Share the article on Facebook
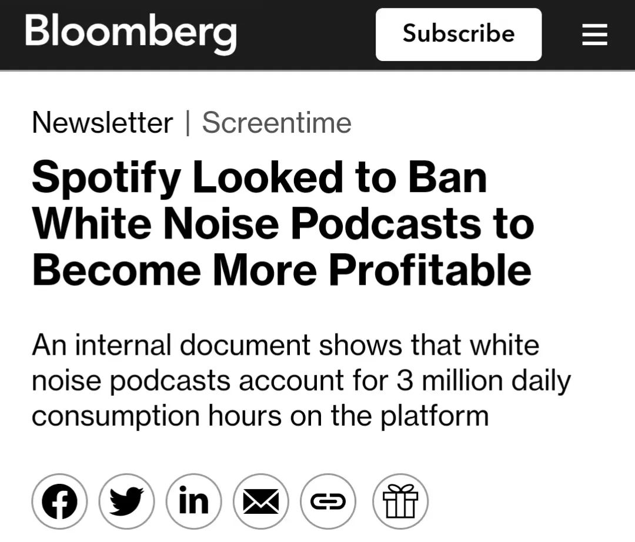Viewport: 635px width, 542px height. point(59,502)
